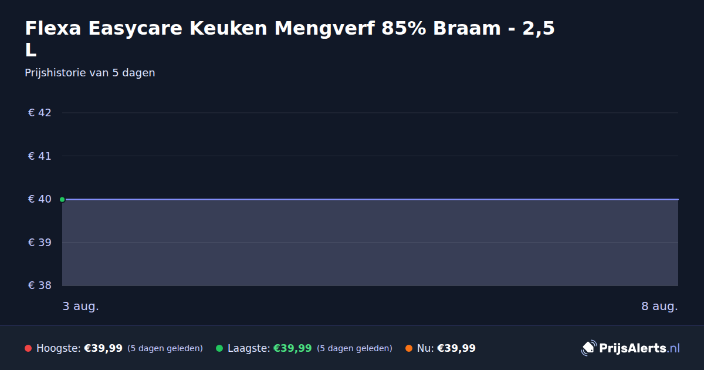The height and width of the screenshot is (370, 704).
Task: Click the € 42 axis label
Action: coord(40,113)
